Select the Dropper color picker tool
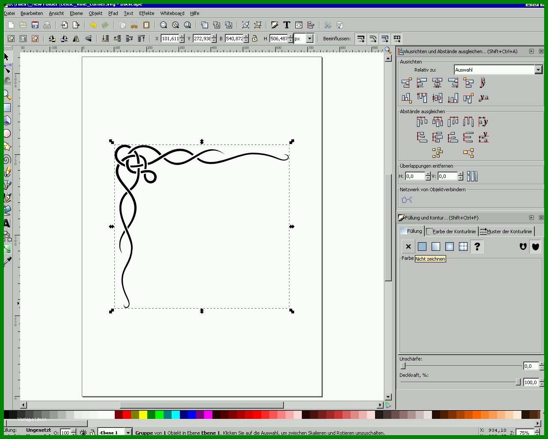 pos(7,261)
